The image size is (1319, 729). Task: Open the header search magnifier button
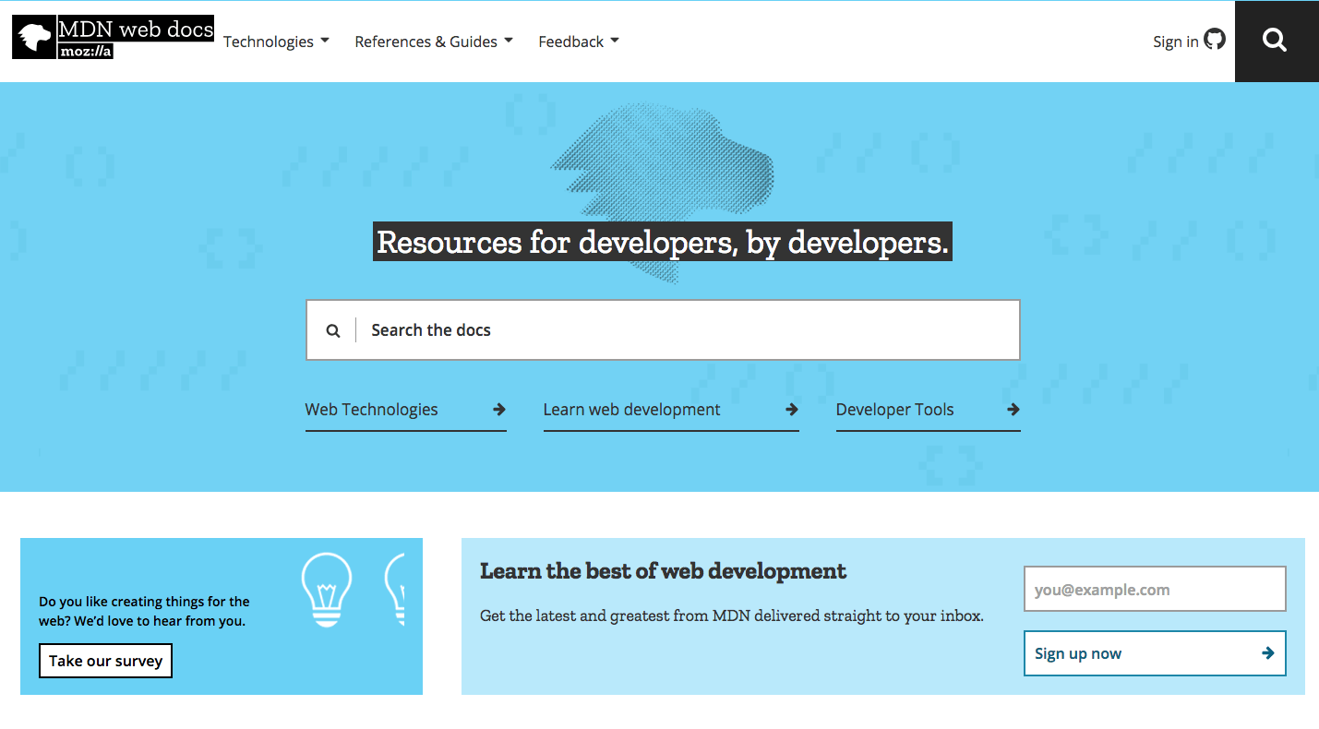point(1276,41)
